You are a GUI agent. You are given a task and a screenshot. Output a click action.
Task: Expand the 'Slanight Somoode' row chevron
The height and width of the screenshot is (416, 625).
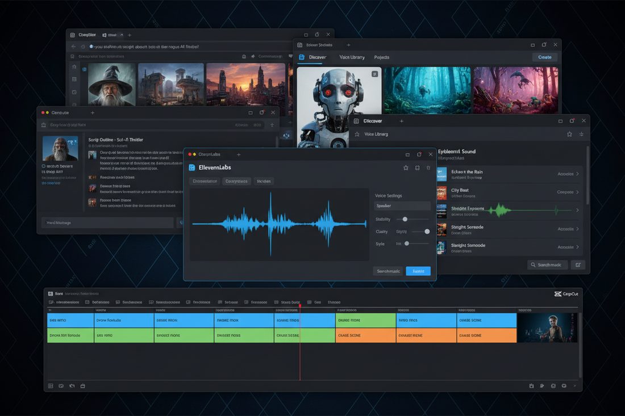coord(577,247)
